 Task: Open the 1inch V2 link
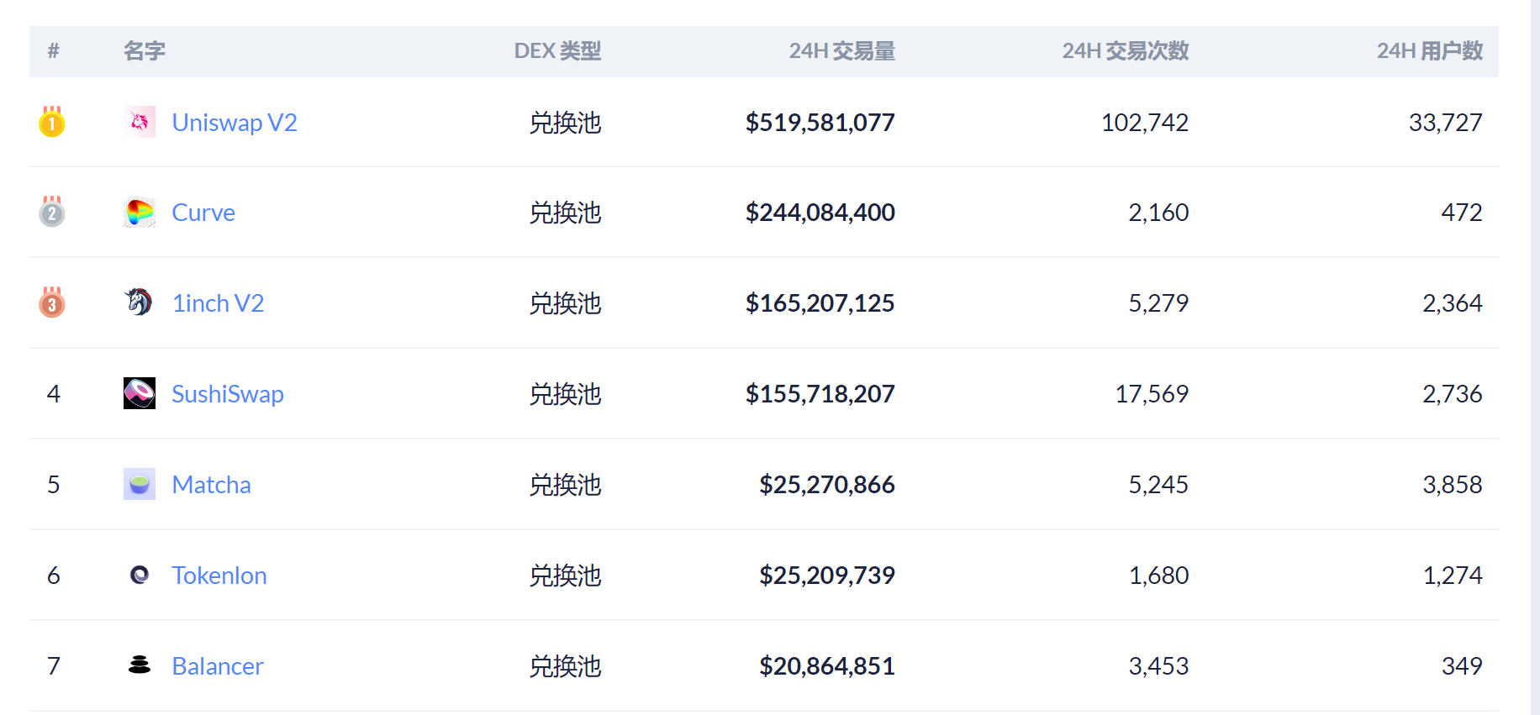(x=218, y=303)
